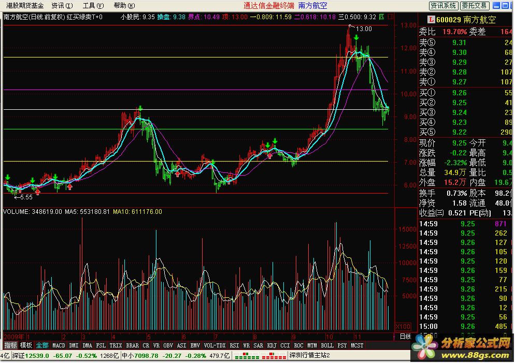
Task: Click the 5.55 low price marker
Action: 26,197
